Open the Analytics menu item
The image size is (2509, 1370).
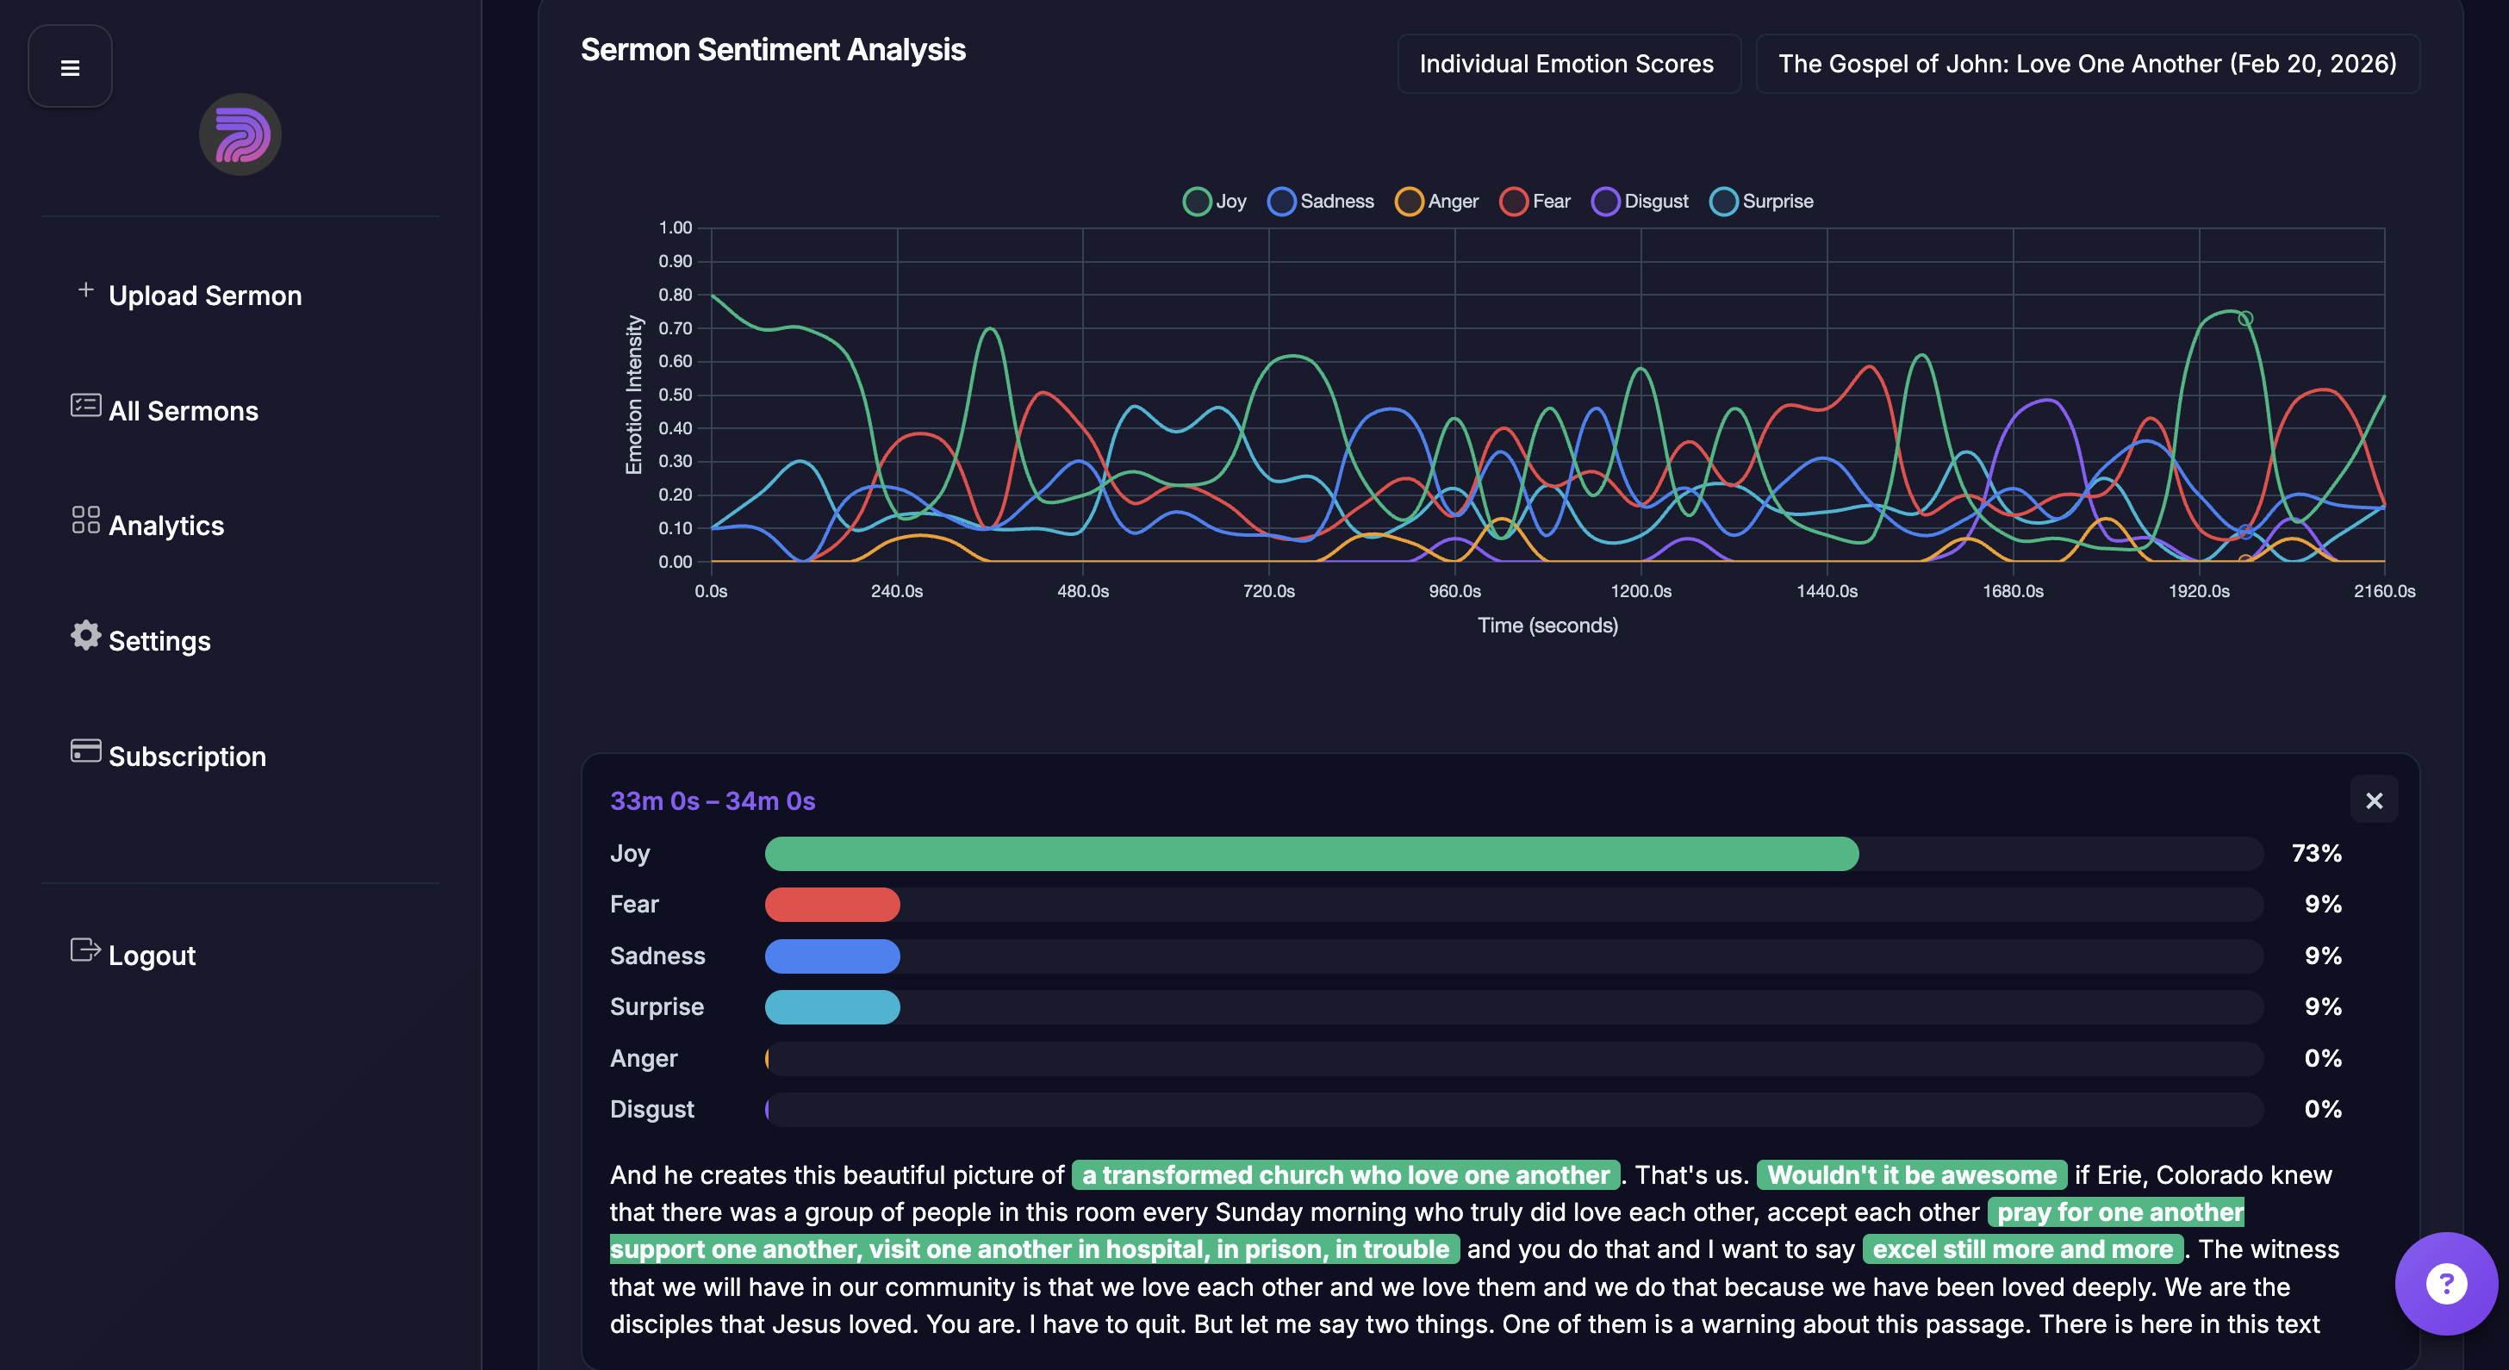(166, 526)
